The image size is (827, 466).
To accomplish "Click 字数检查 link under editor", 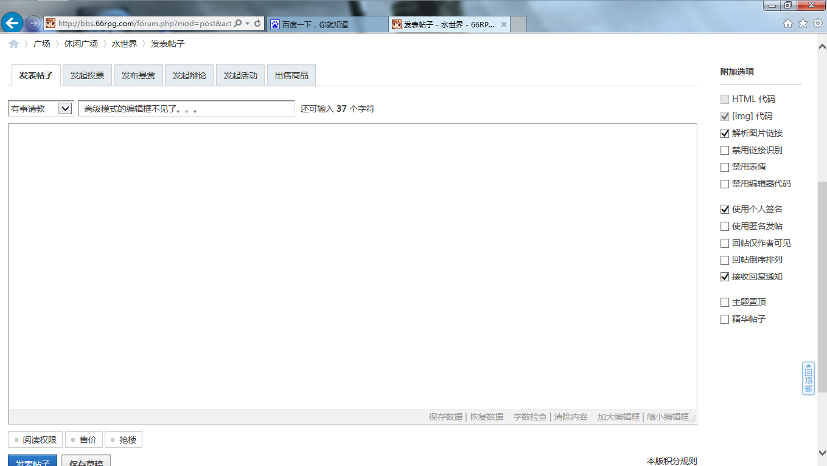I will [530, 417].
